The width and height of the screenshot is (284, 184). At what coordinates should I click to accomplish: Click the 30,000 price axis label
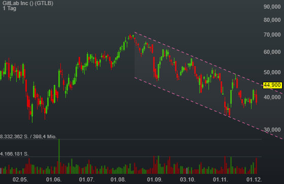[x=272, y=130]
